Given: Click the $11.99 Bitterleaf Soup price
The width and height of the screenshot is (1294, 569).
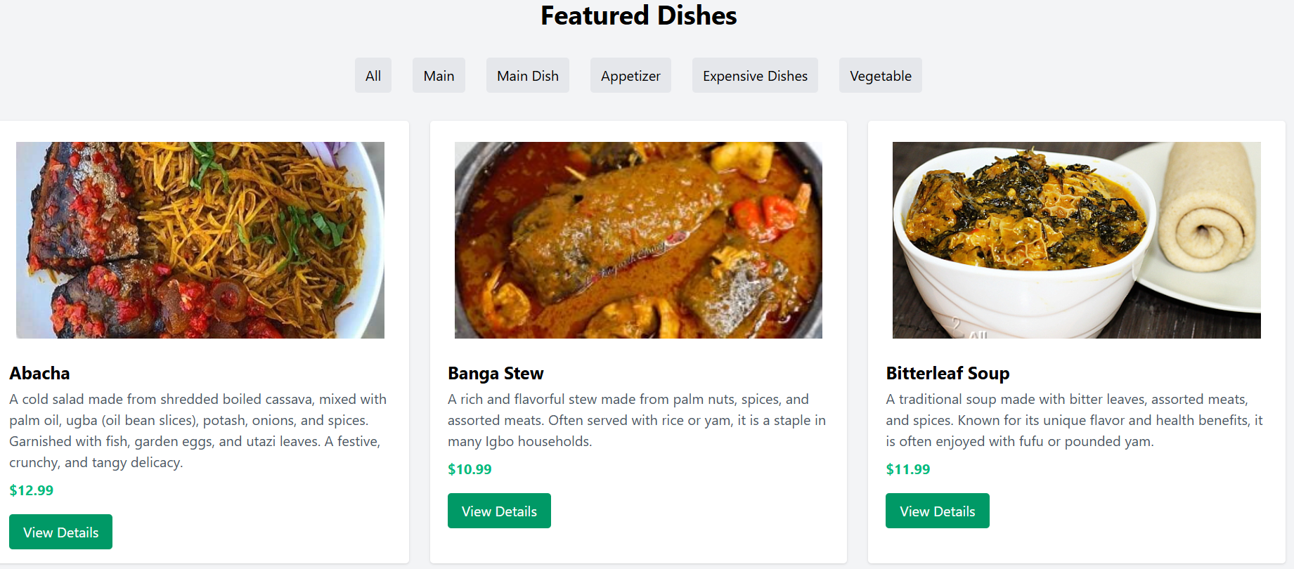Looking at the screenshot, I should (908, 469).
